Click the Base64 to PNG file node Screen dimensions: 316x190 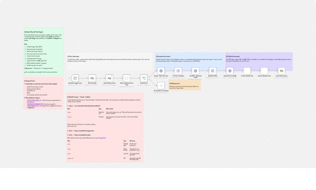tap(213, 71)
